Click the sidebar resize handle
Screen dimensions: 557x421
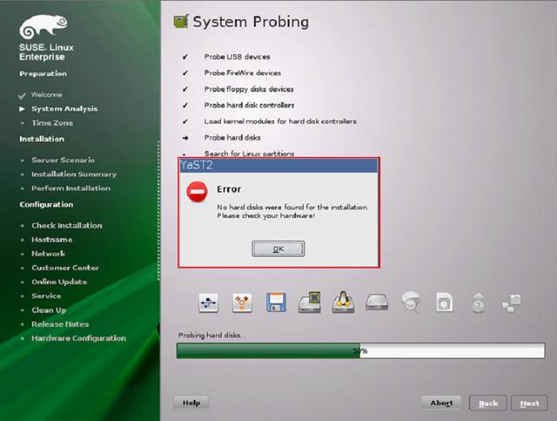(x=158, y=211)
